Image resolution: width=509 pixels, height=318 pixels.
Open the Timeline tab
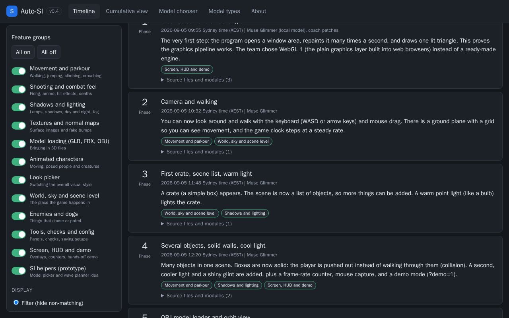(x=84, y=11)
